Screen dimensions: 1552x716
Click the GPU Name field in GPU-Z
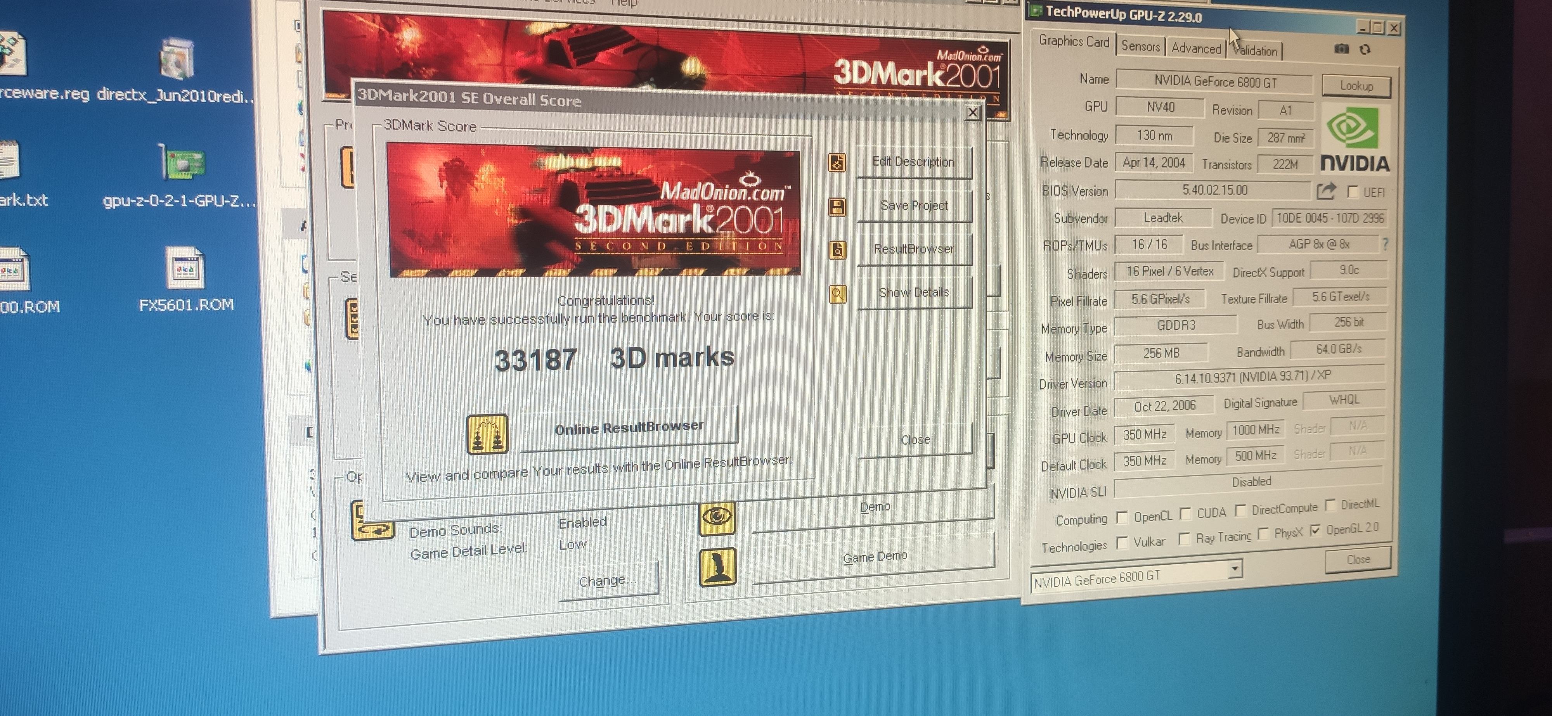click(x=1213, y=81)
